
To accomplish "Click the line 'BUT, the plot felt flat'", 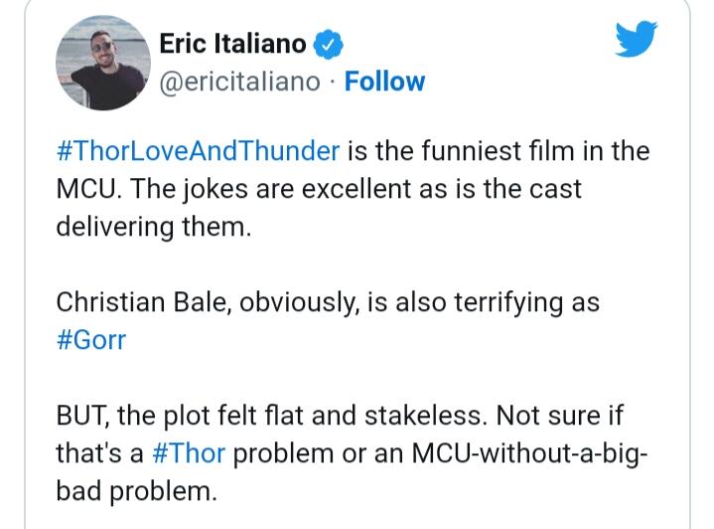I will click(x=207, y=416).
